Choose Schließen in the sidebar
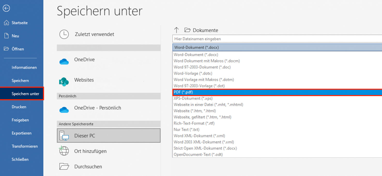The image size is (382, 176). click(20, 160)
